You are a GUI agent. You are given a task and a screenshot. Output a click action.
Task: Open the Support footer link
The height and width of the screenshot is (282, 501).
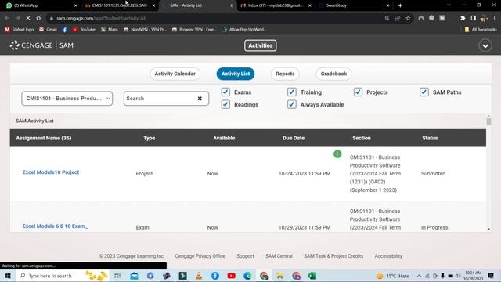pyautogui.click(x=245, y=256)
